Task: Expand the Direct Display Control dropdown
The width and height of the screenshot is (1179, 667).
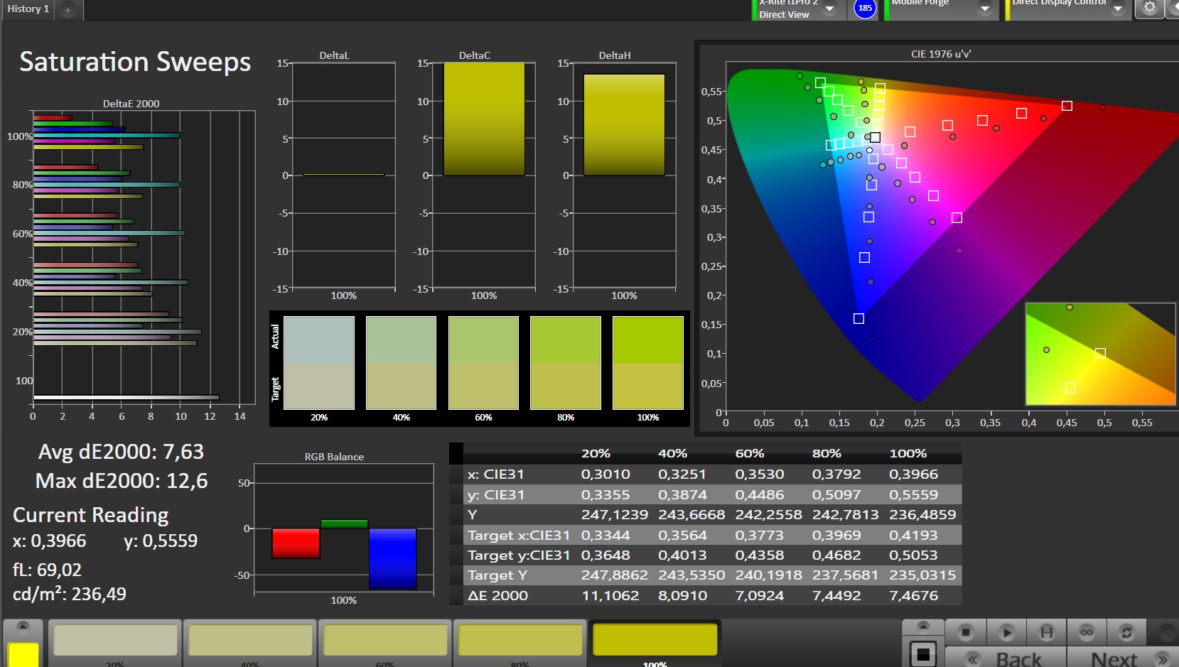Action: 1118,9
